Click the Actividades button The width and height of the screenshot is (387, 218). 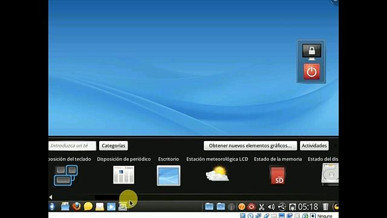coord(314,145)
